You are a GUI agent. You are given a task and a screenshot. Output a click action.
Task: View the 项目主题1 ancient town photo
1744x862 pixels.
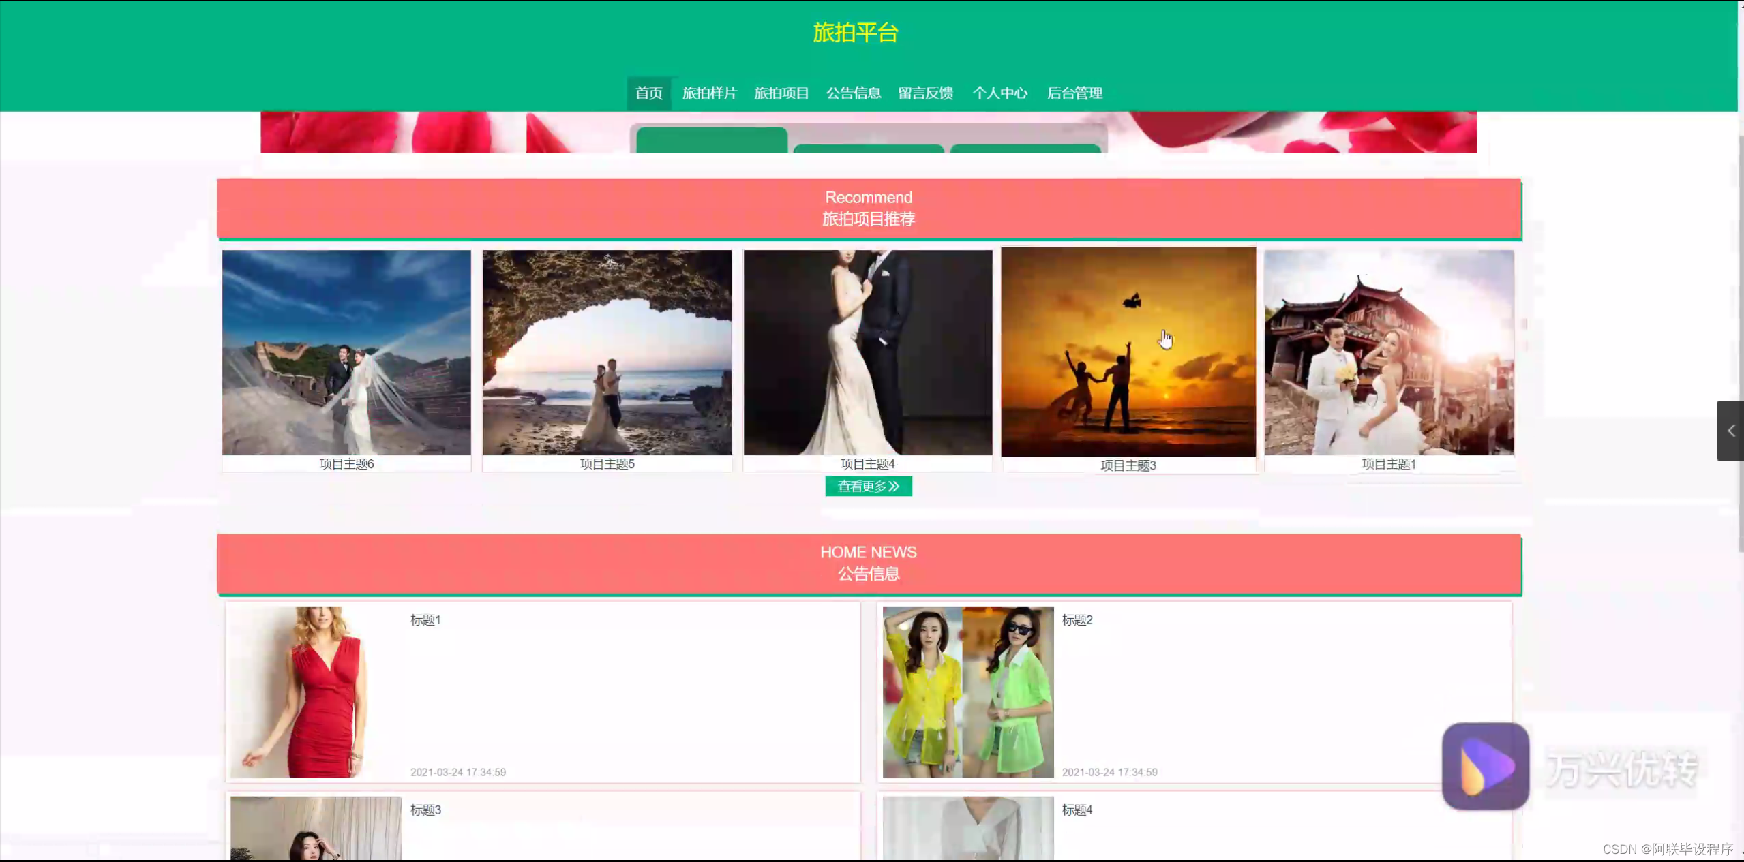[x=1389, y=352]
